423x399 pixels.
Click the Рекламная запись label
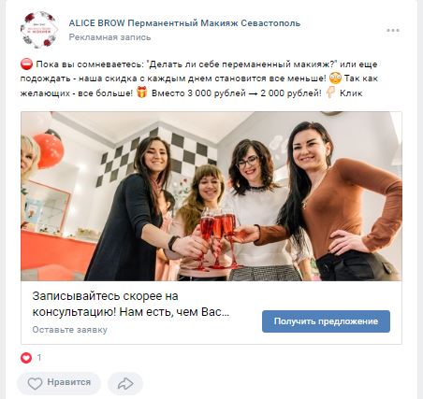(109, 37)
